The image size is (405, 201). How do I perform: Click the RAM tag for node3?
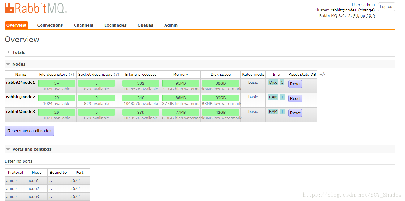(273, 112)
